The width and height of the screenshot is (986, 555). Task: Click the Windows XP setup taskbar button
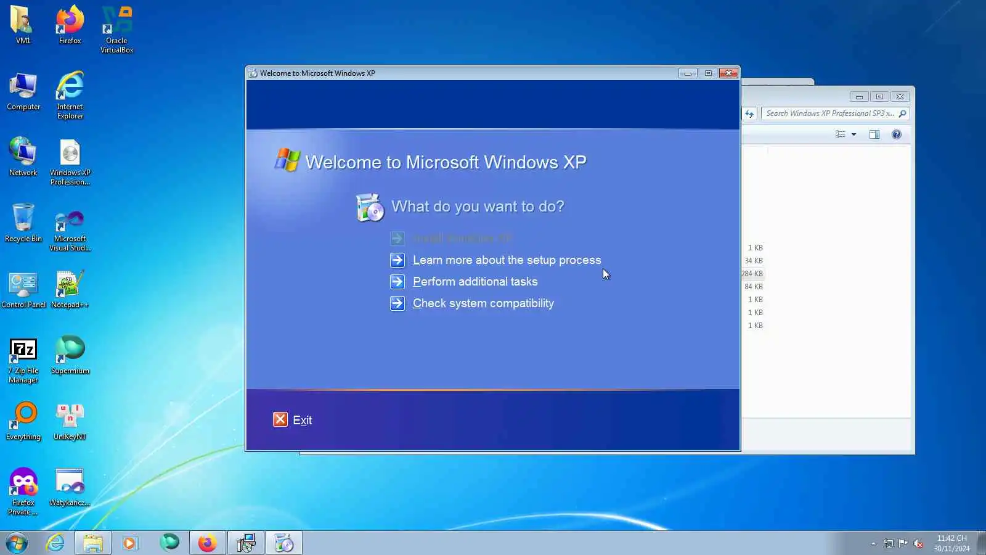point(284,543)
